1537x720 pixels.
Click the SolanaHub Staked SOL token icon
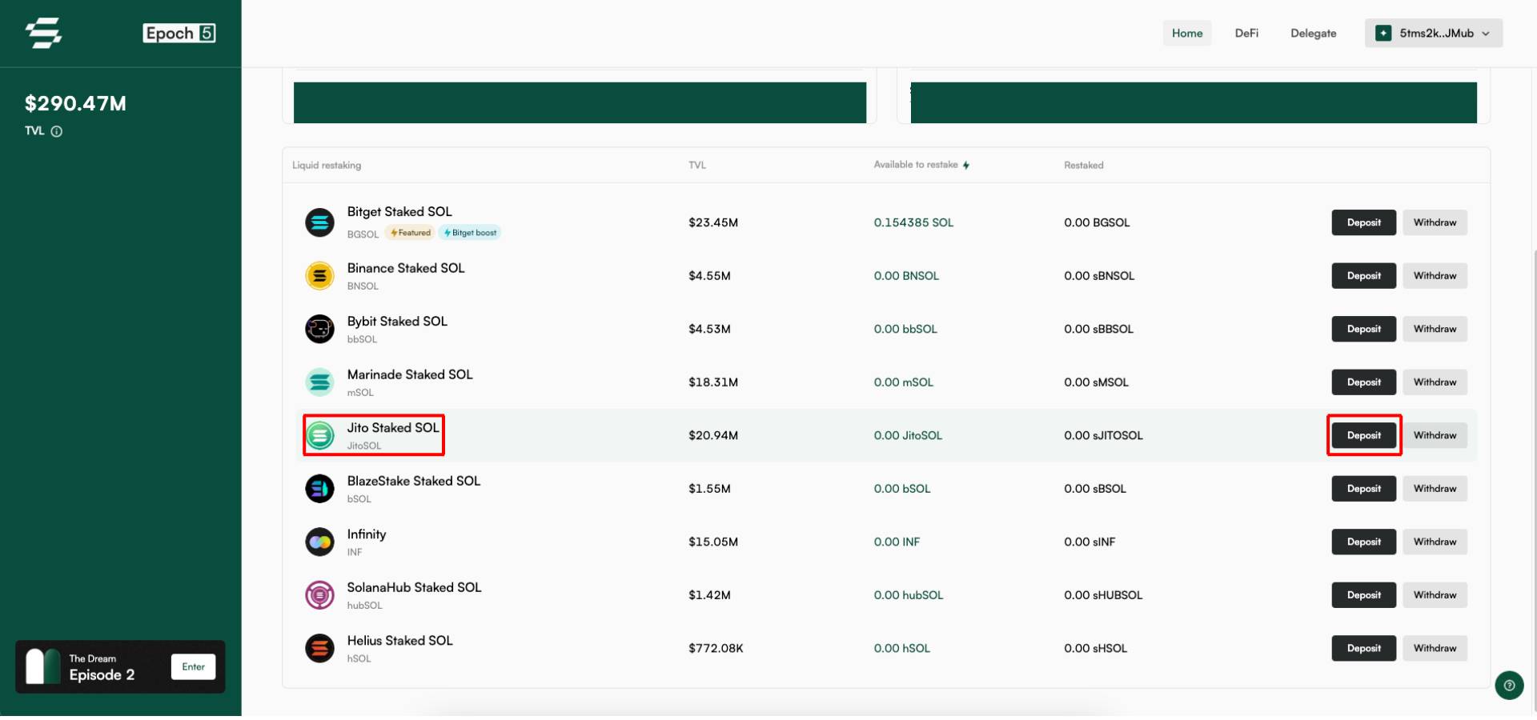(x=319, y=595)
